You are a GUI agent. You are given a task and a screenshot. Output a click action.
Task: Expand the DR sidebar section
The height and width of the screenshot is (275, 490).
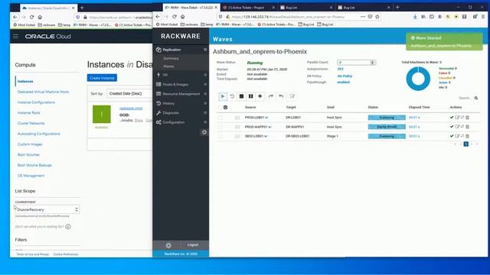[181, 75]
